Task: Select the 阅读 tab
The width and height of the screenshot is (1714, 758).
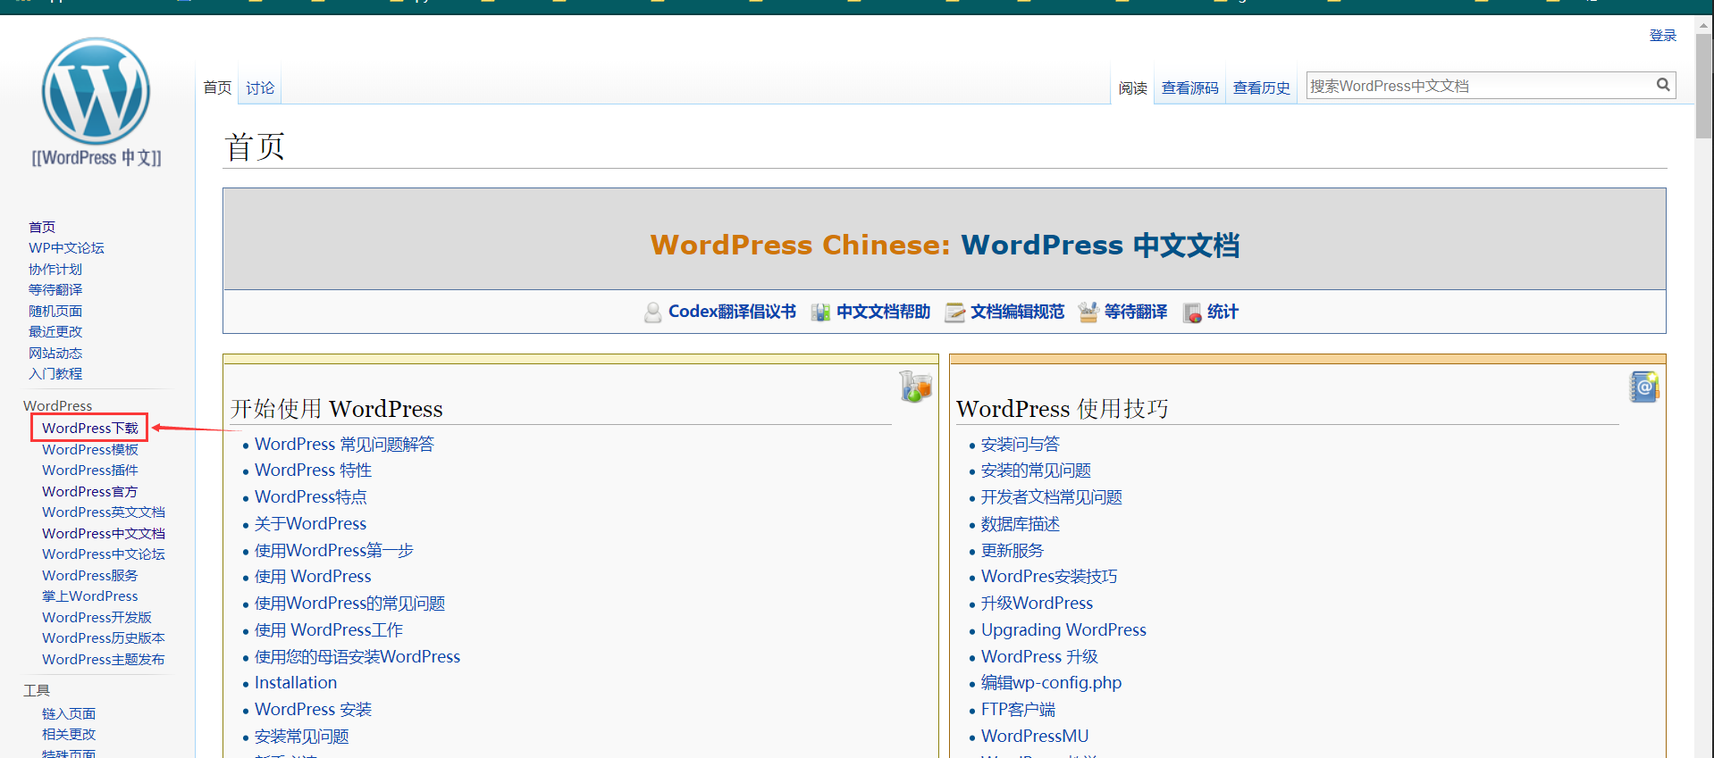Action: [x=1132, y=87]
